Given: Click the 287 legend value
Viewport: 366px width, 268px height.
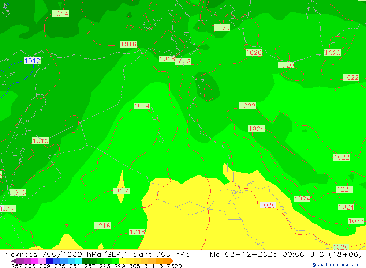Looking at the screenshot, I should tap(90, 266).
